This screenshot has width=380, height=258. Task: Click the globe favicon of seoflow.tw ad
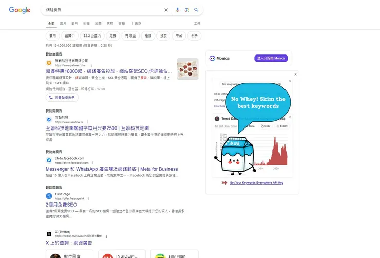[x=49, y=120]
